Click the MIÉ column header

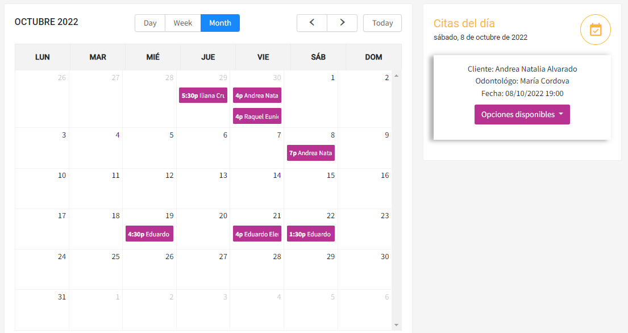coord(153,57)
